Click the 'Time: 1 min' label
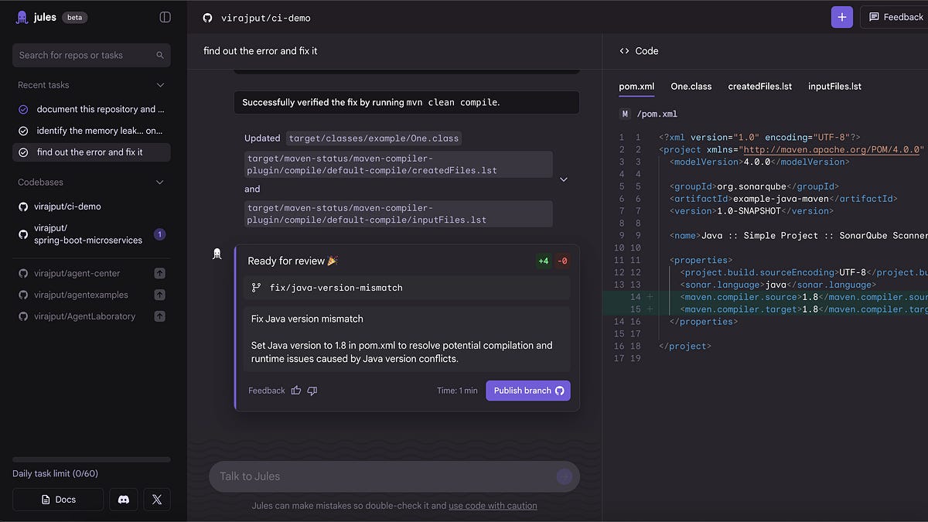 tap(457, 391)
